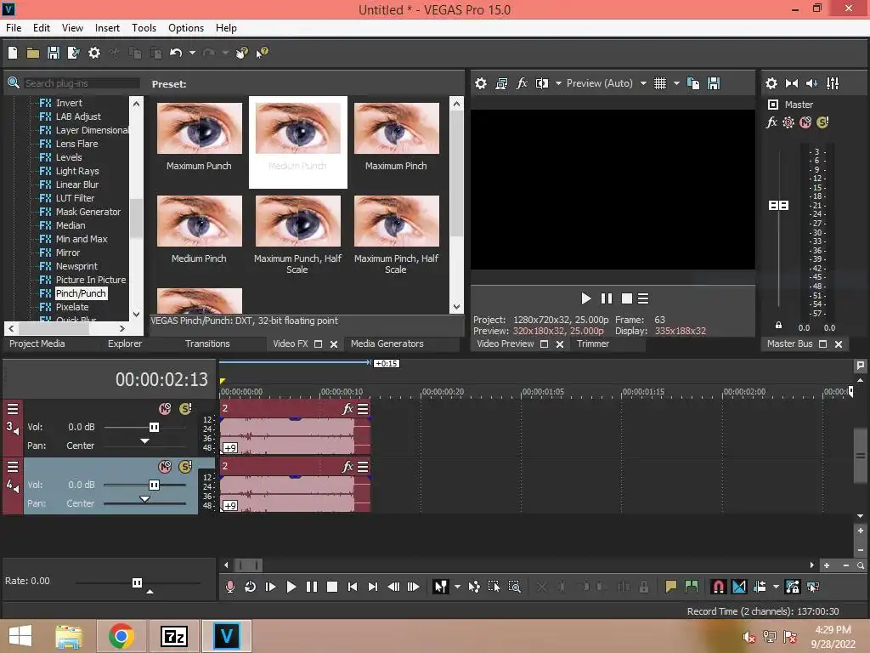Create a new project with the New icon
The image size is (870, 653).
click(13, 53)
